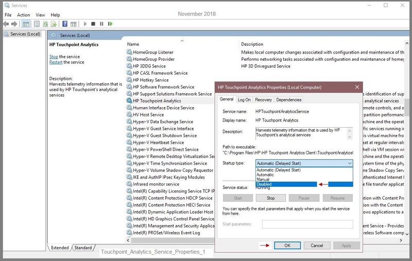
Task: Click the Apply button in Properties dialog
Action: pos(346,246)
